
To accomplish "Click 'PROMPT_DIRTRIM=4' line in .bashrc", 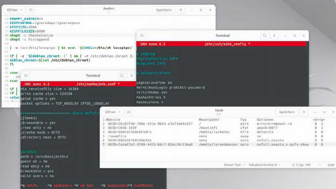I will pyautogui.click(x=26, y=19).
